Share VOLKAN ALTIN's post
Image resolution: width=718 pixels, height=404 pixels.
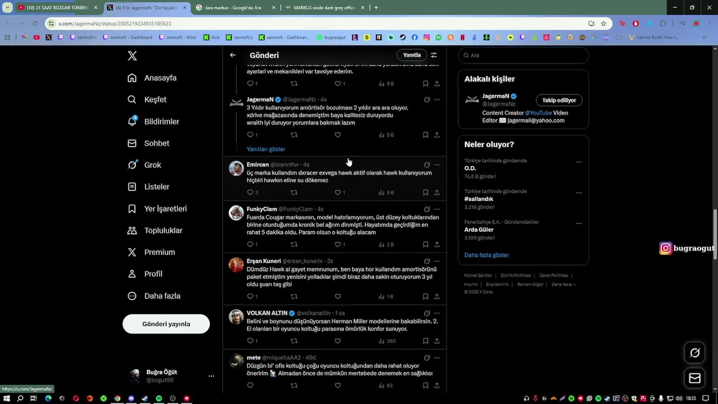[437, 341]
